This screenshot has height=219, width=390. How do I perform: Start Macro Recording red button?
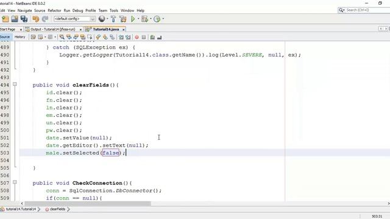pyautogui.click(x=136, y=37)
